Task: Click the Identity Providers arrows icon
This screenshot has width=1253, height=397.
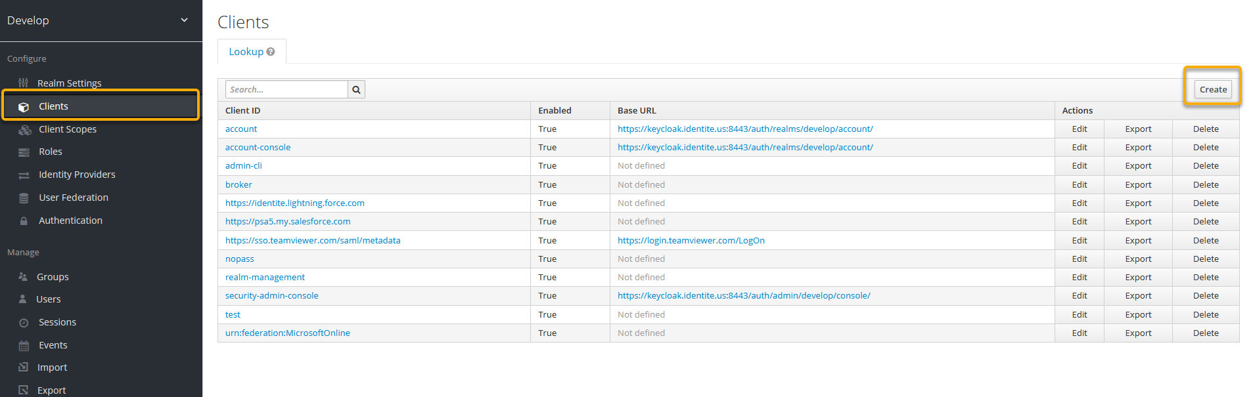Action: [24, 175]
